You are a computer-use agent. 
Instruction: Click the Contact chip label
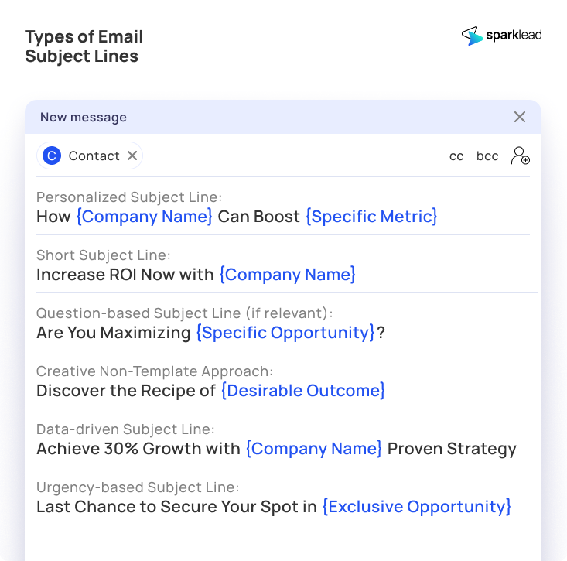click(94, 156)
